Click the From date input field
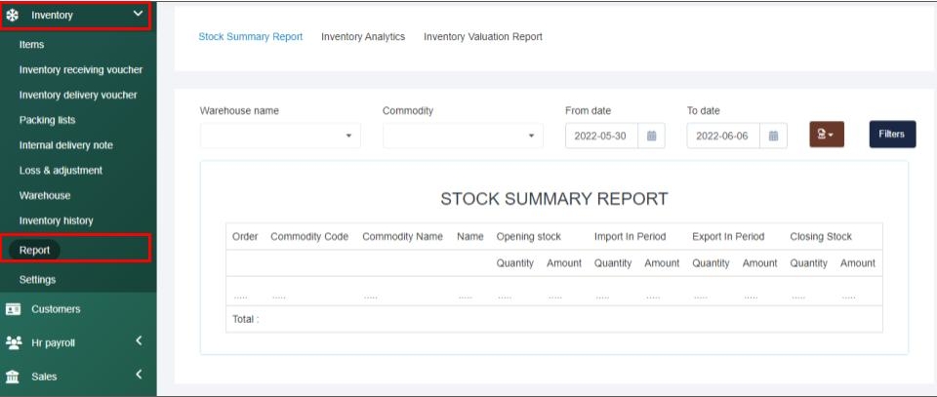937x397 pixels. click(x=601, y=136)
